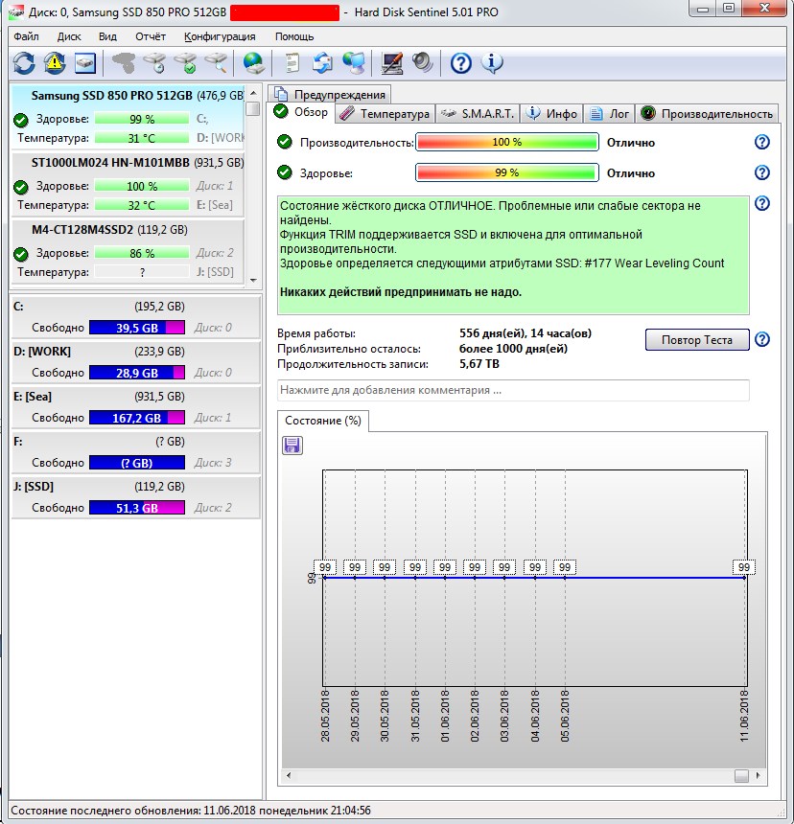Click the speaker sound icon in toolbar
794x824 pixels.
click(423, 63)
